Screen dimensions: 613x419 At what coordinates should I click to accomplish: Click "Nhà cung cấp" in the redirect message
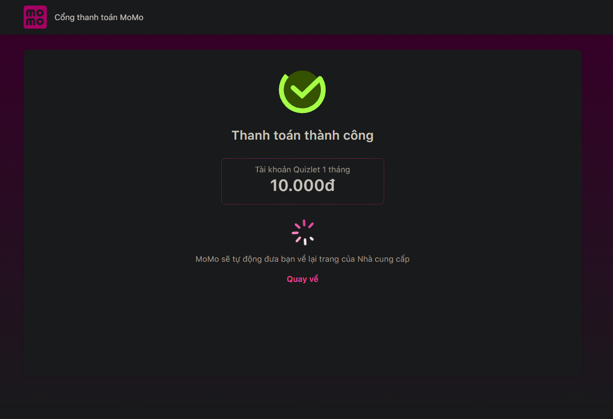point(383,259)
